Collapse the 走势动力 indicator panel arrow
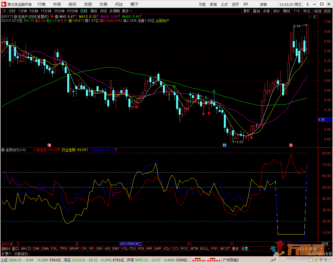The width and height of the screenshot is (333, 263). tap(3, 150)
